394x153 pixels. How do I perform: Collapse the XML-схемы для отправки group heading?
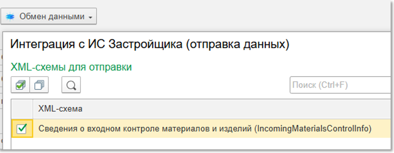(71, 67)
